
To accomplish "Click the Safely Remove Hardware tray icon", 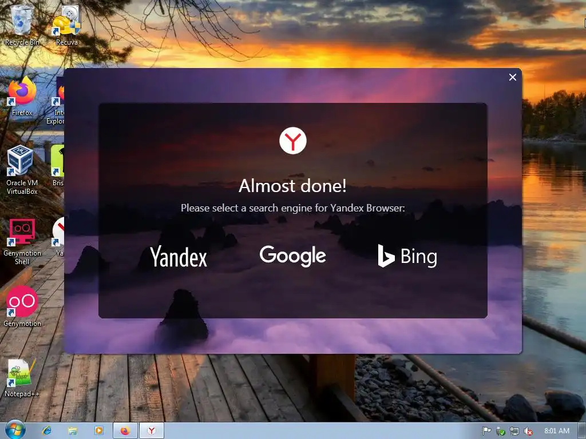I will (x=500, y=431).
